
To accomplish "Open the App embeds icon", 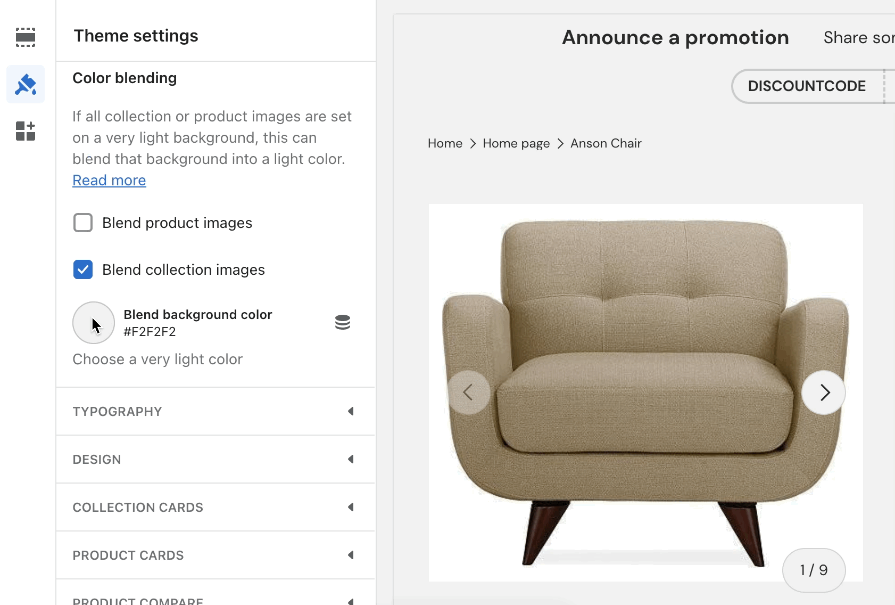I will coord(26,131).
